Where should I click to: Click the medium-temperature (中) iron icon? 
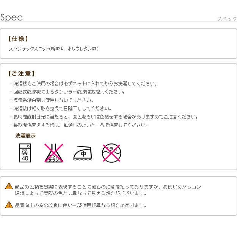[83, 153]
